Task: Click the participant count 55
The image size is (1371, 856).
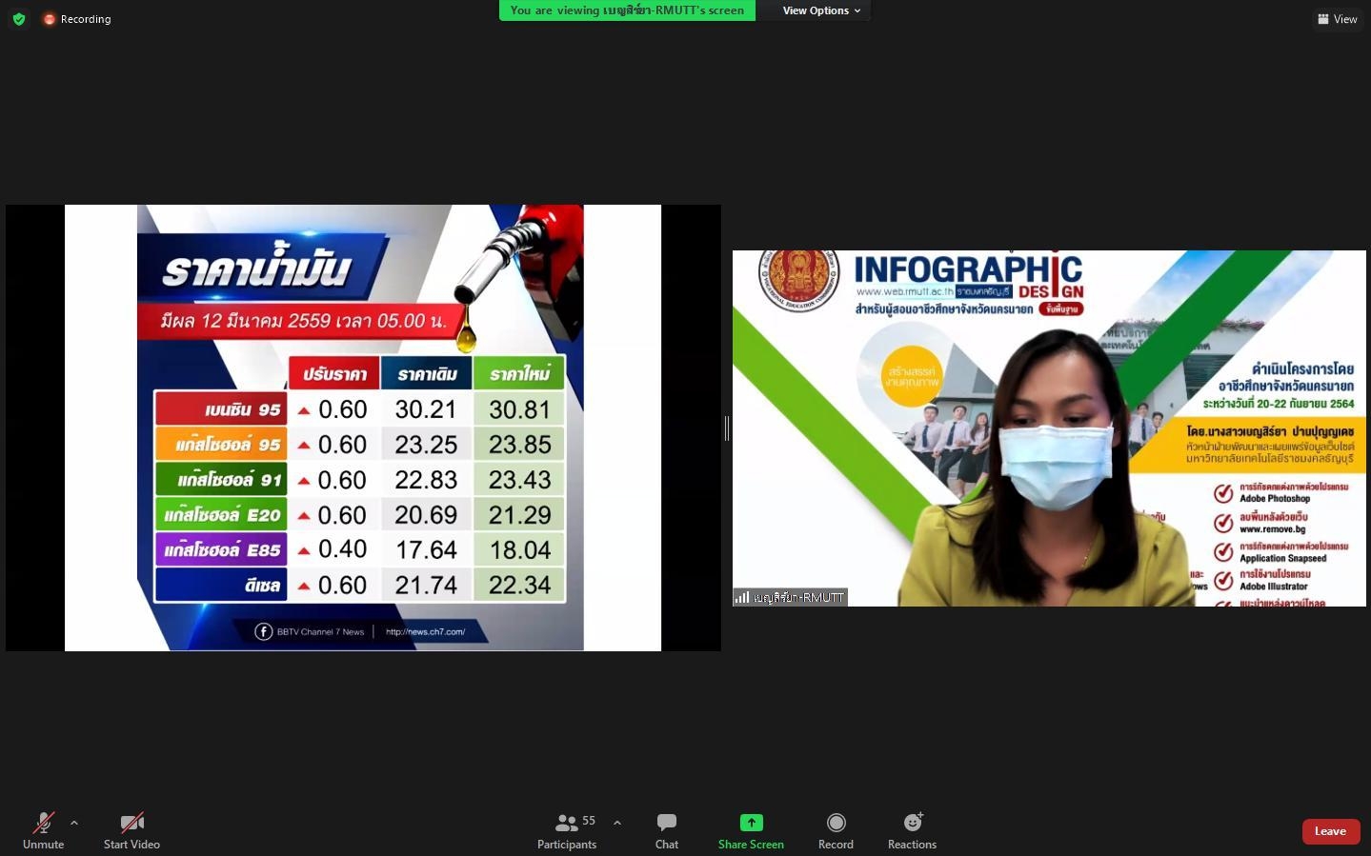Action: pos(589,821)
